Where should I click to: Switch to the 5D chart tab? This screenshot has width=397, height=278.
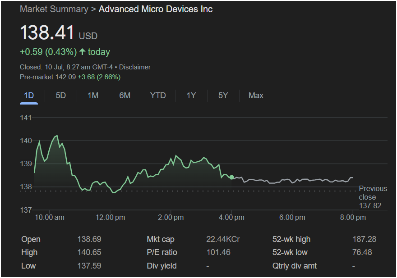coord(60,96)
